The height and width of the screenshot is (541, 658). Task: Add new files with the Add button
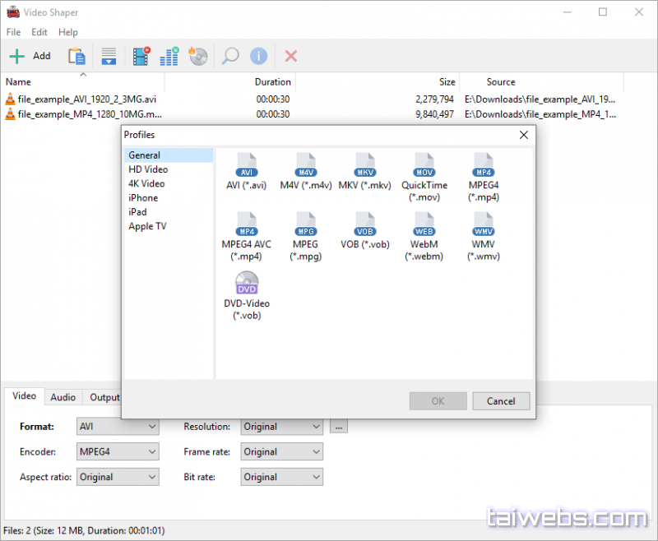click(x=31, y=56)
